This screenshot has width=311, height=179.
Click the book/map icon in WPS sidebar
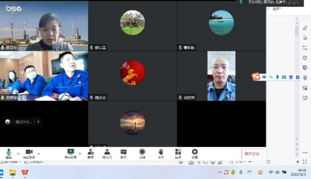305,98
